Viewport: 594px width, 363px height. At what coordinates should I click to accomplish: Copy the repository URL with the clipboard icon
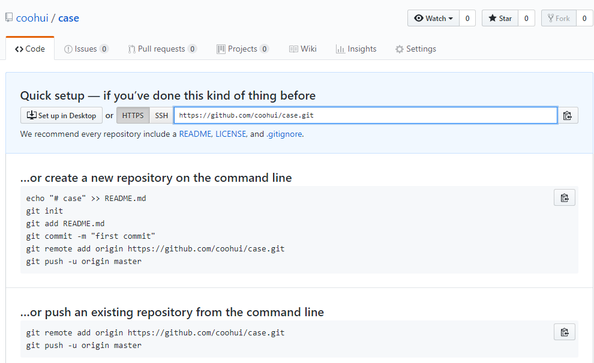click(x=567, y=116)
